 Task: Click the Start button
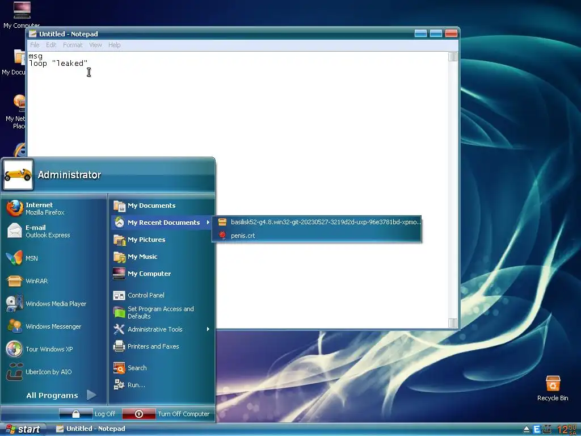click(x=23, y=429)
